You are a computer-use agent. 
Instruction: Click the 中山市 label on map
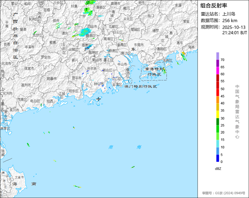(x=122, y=64)
